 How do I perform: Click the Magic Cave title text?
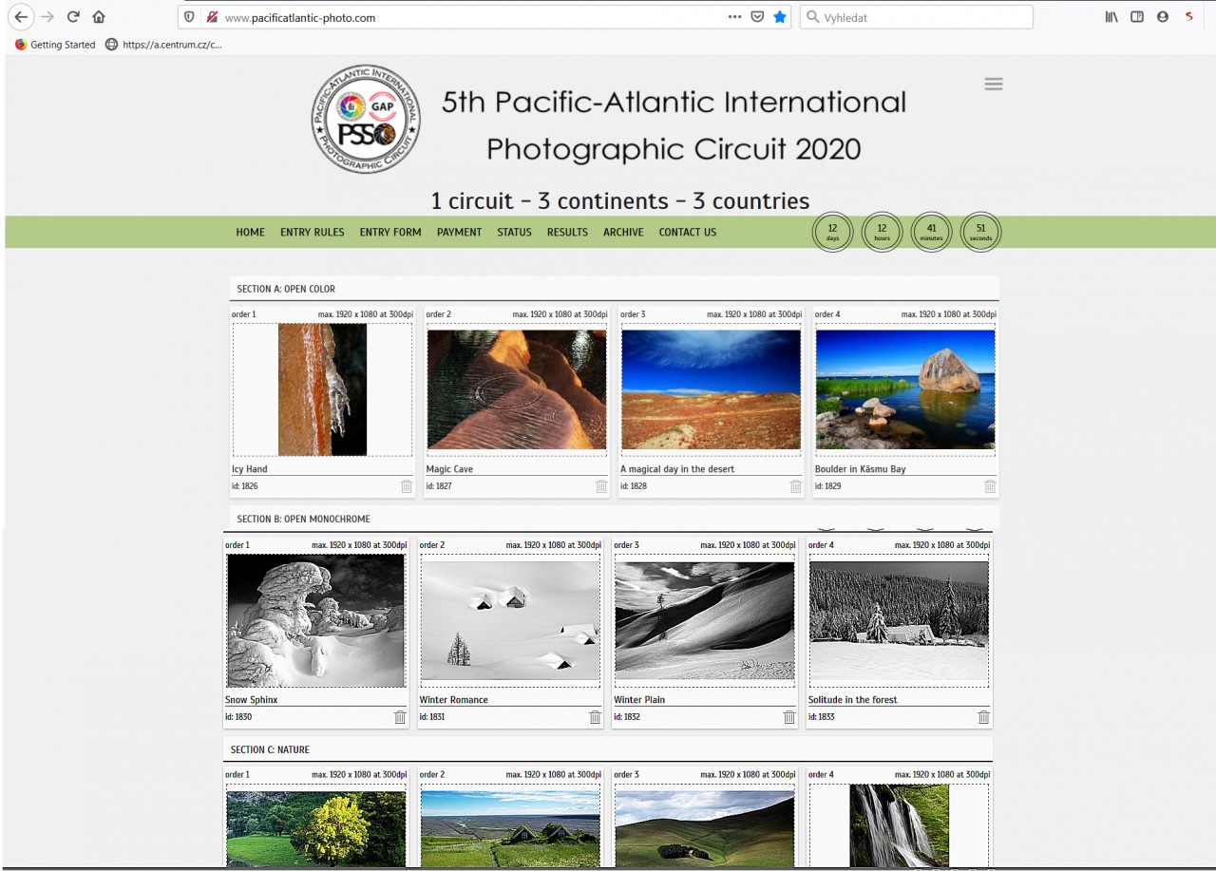click(449, 469)
